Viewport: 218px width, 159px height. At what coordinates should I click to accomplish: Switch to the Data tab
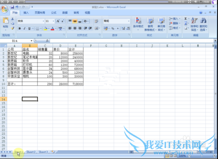tap(65, 13)
